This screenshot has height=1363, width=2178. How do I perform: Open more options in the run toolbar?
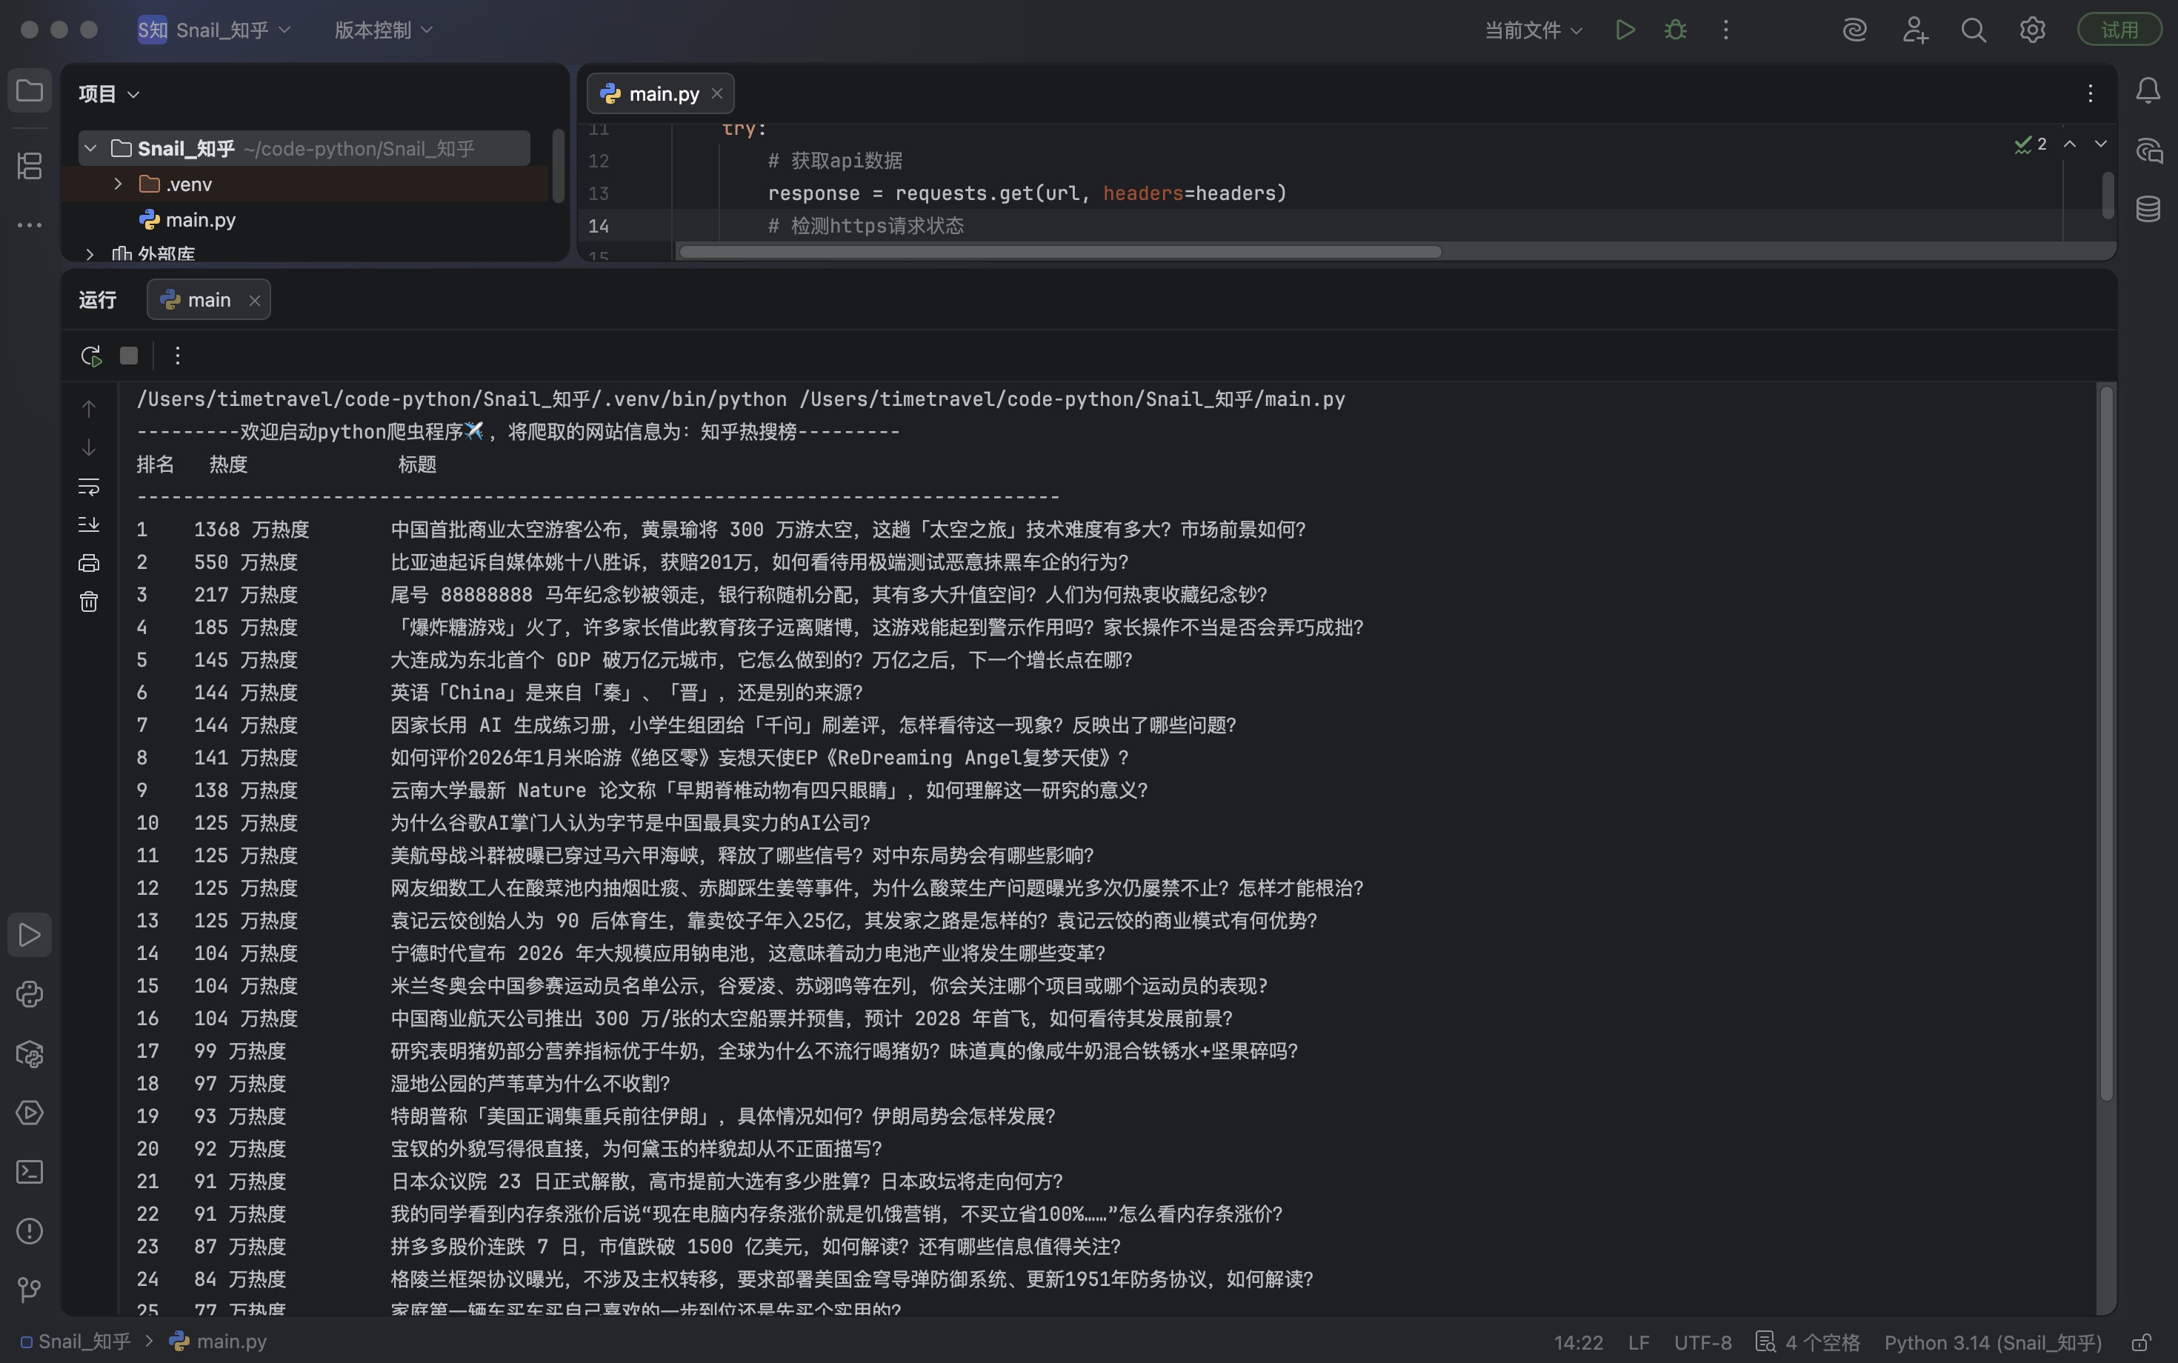(x=178, y=356)
